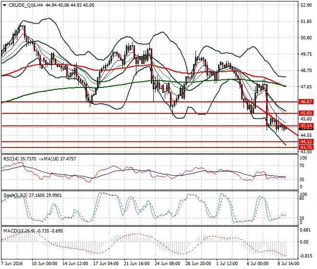The height and width of the screenshot is (269, 317).
Task: Select the Stoch(5,3,3) indicator label
Action: (x=15, y=196)
